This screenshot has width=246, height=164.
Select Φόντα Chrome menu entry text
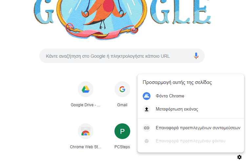pos(170,96)
